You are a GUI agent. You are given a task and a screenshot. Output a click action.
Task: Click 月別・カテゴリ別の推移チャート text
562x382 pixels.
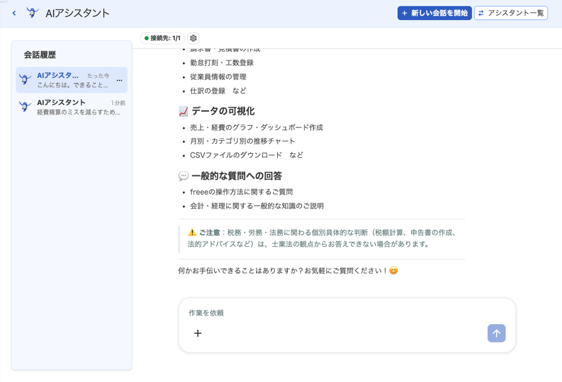pyautogui.click(x=242, y=141)
